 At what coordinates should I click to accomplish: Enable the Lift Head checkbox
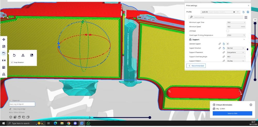[228, 31]
